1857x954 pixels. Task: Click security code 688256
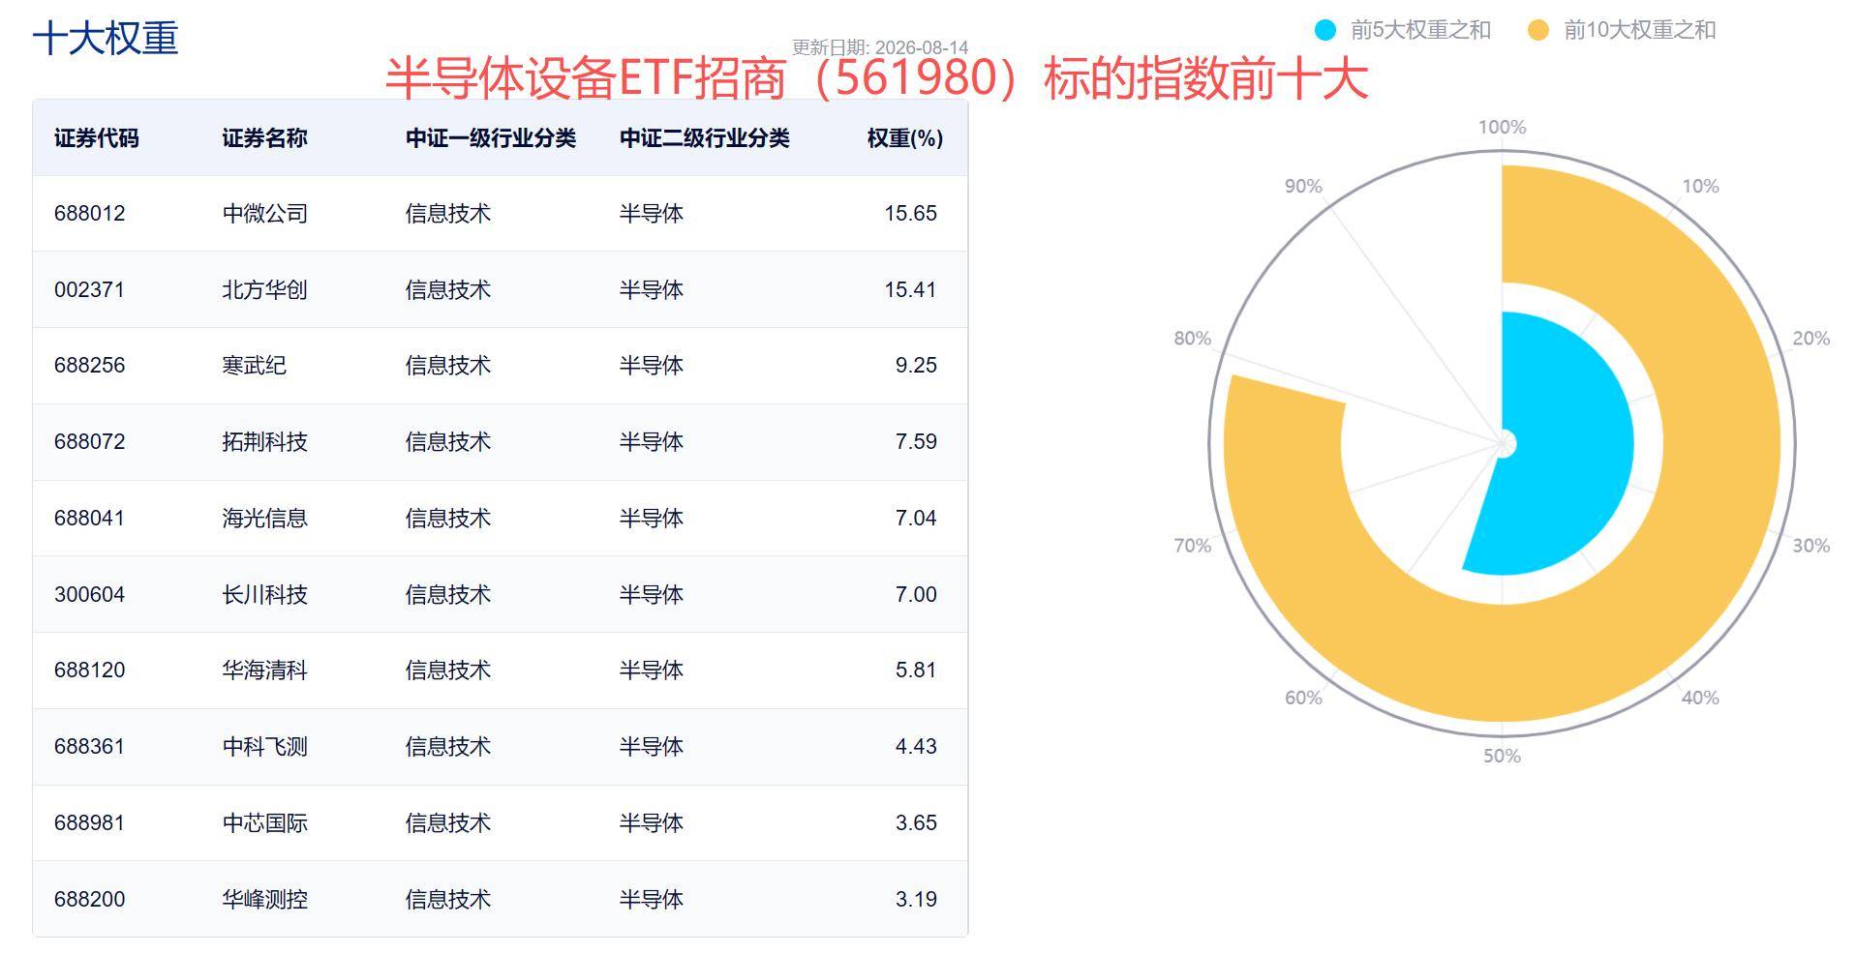point(90,366)
